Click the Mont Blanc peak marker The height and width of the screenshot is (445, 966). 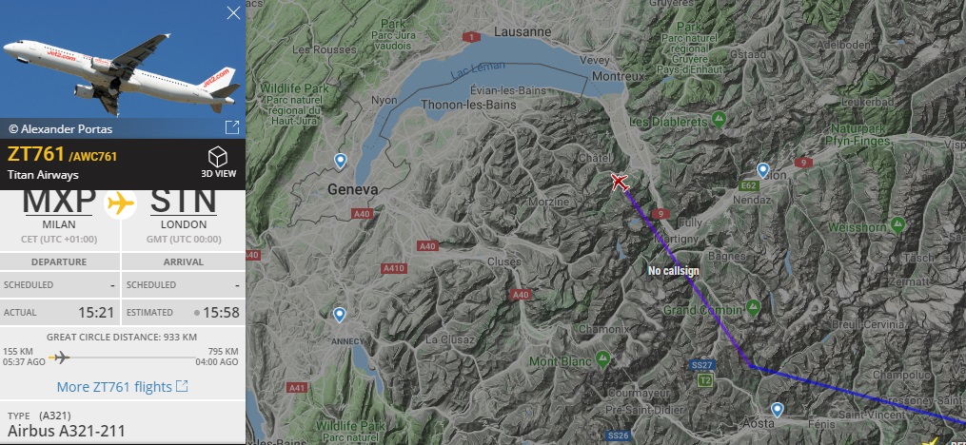[x=603, y=359]
